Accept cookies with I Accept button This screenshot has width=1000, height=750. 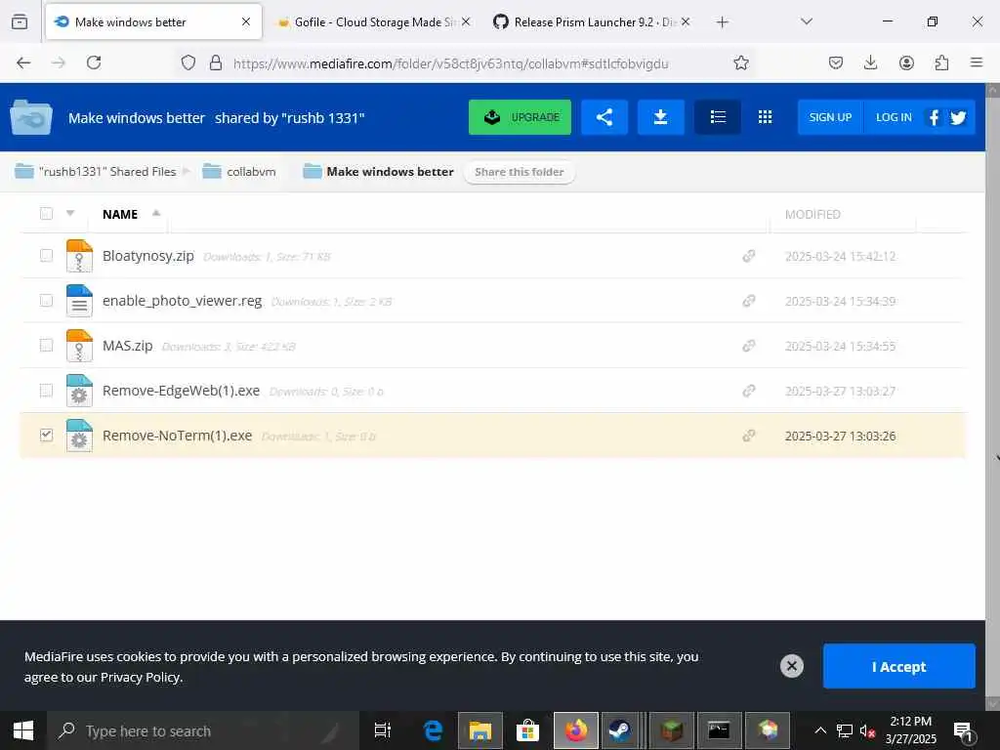(x=898, y=666)
